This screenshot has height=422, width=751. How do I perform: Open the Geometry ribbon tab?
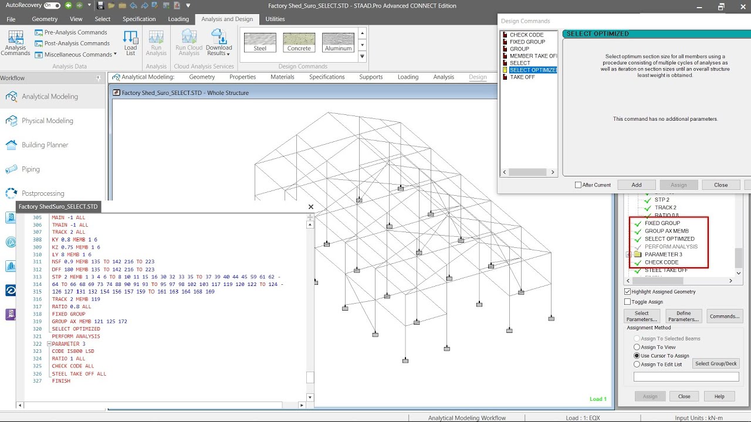click(x=45, y=19)
